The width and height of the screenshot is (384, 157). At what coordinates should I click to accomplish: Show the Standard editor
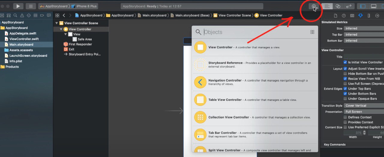coord(327,6)
